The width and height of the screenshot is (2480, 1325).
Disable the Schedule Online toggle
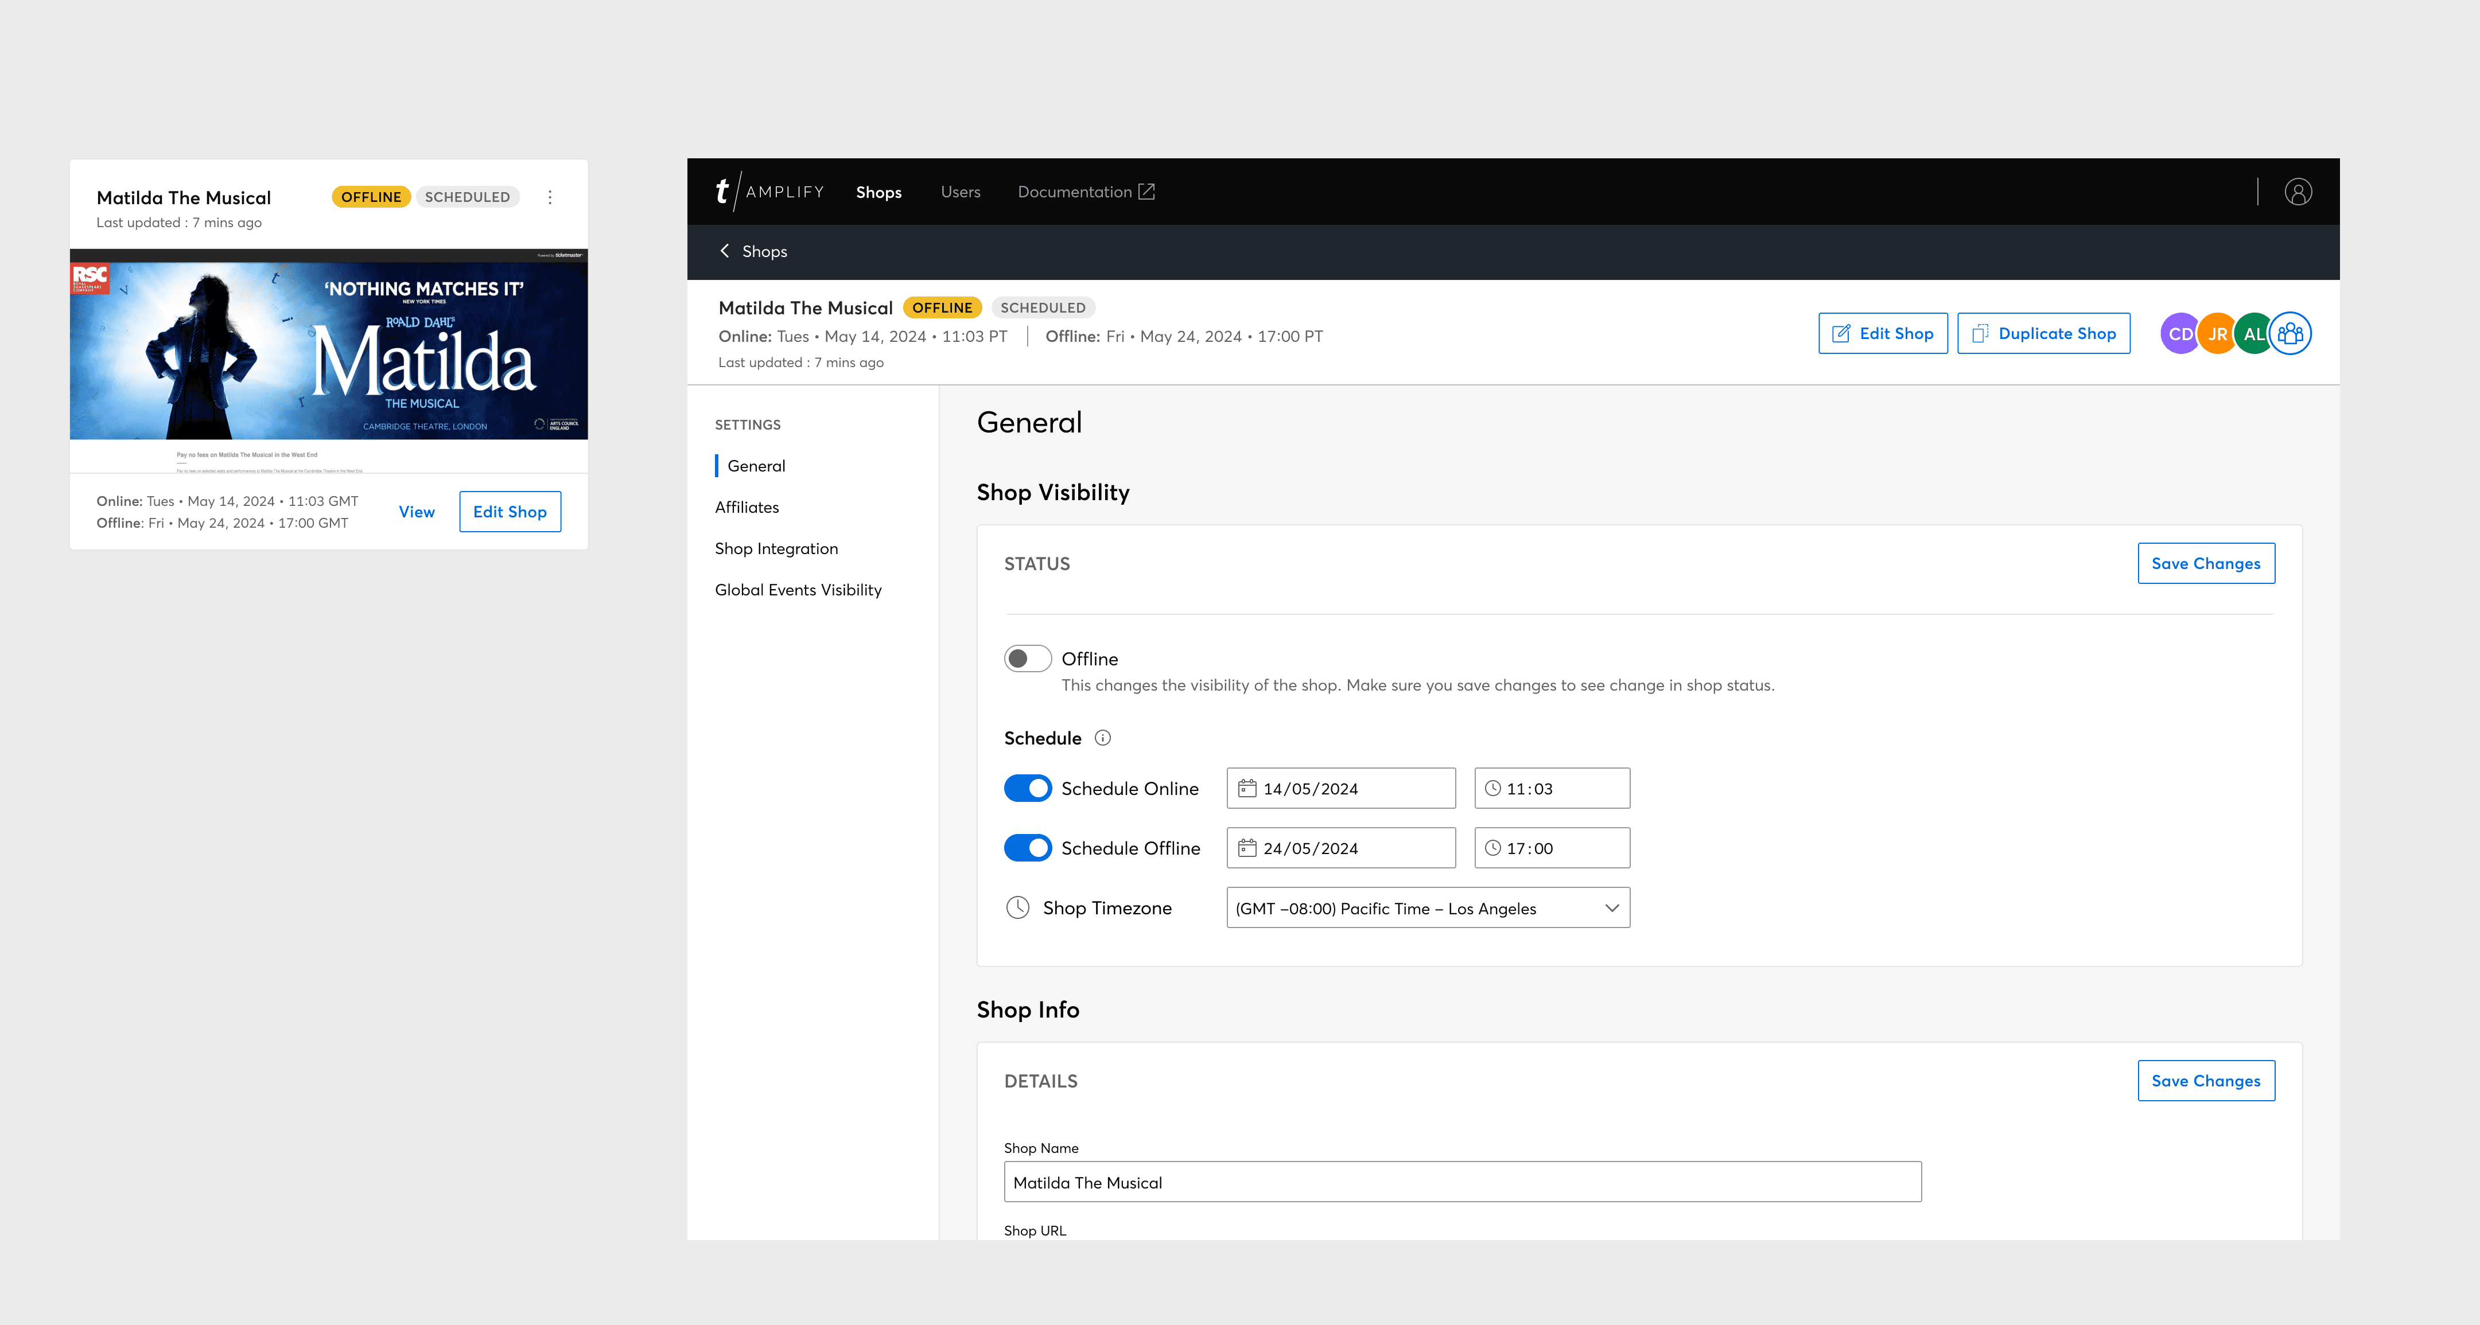point(1027,788)
